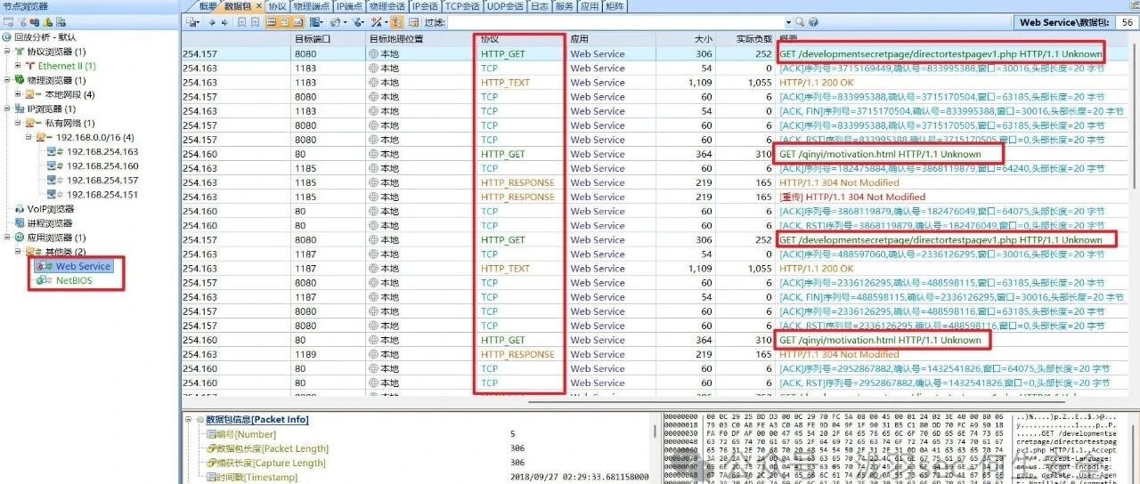The height and width of the screenshot is (484, 1140).
Task: Select host 192.168.254.157 in tree
Action: click(102, 180)
